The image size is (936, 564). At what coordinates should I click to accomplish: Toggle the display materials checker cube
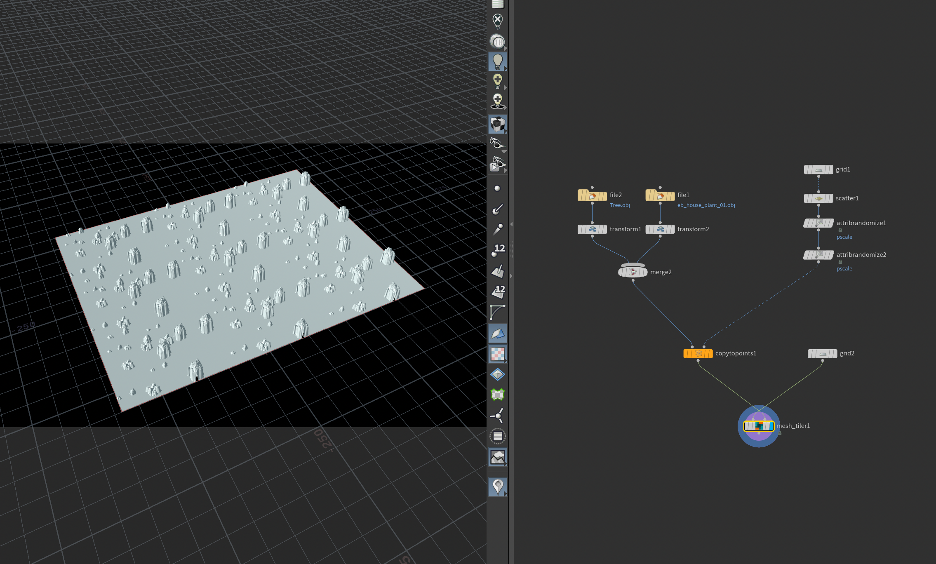tap(498, 124)
